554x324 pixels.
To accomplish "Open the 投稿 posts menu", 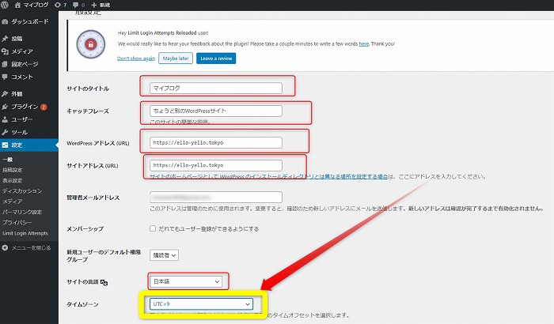I will coord(17,39).
